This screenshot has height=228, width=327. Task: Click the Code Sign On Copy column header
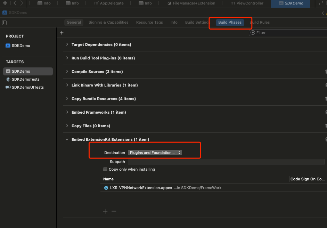point(308,179)
